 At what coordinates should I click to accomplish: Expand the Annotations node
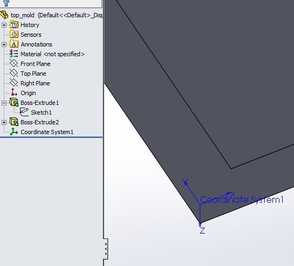pos(4,44)
